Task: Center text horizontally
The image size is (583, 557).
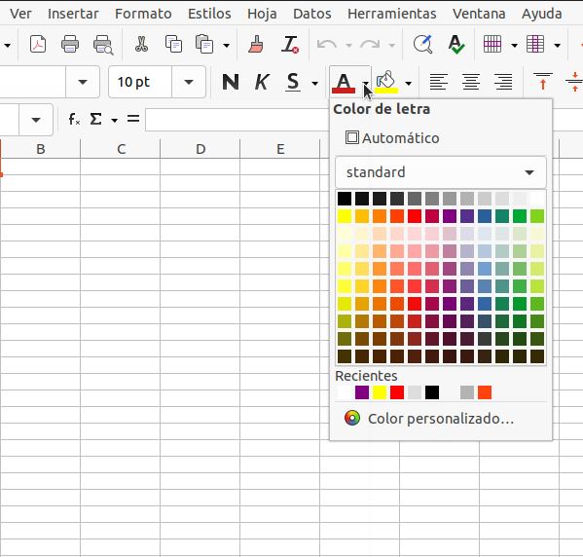Action: pyautogui.click(x=471, y=82)
